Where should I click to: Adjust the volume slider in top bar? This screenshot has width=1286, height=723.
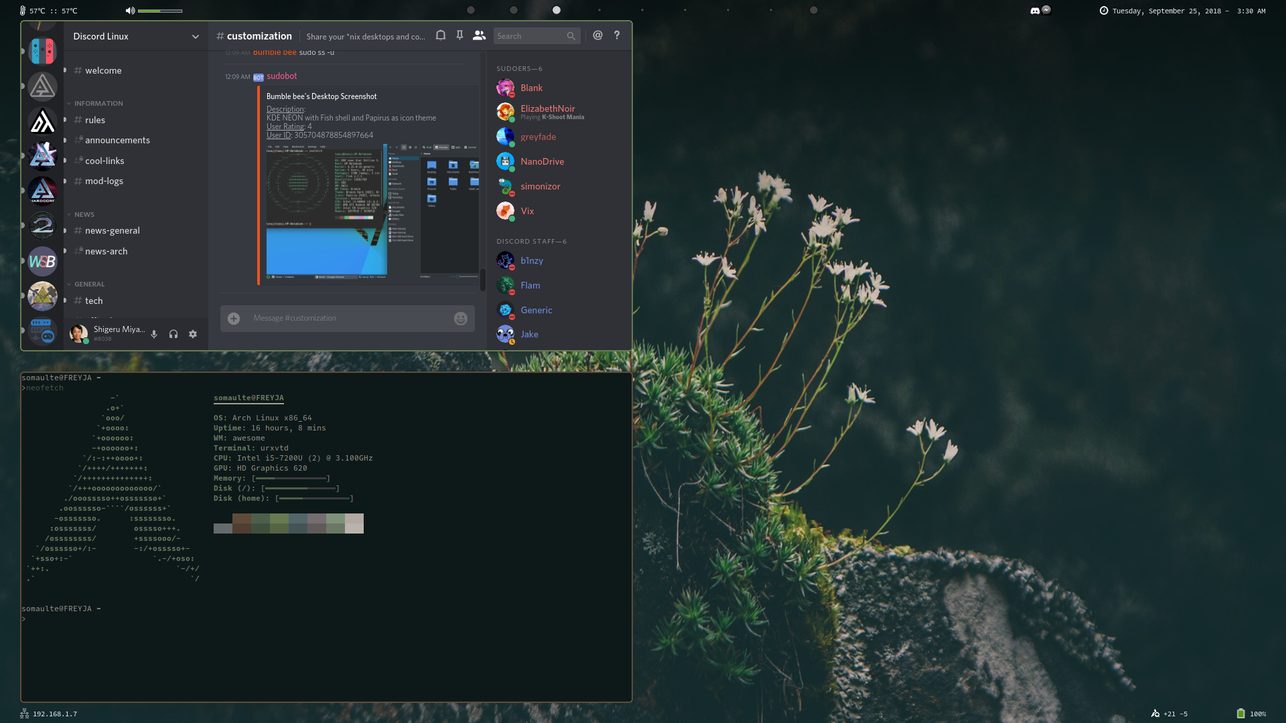coord(160,11)
